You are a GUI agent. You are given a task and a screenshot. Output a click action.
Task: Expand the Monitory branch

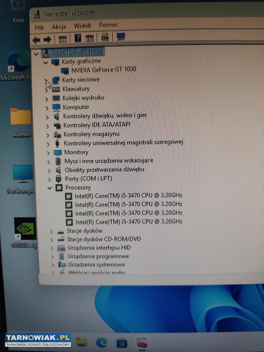[x=48, y=153]
